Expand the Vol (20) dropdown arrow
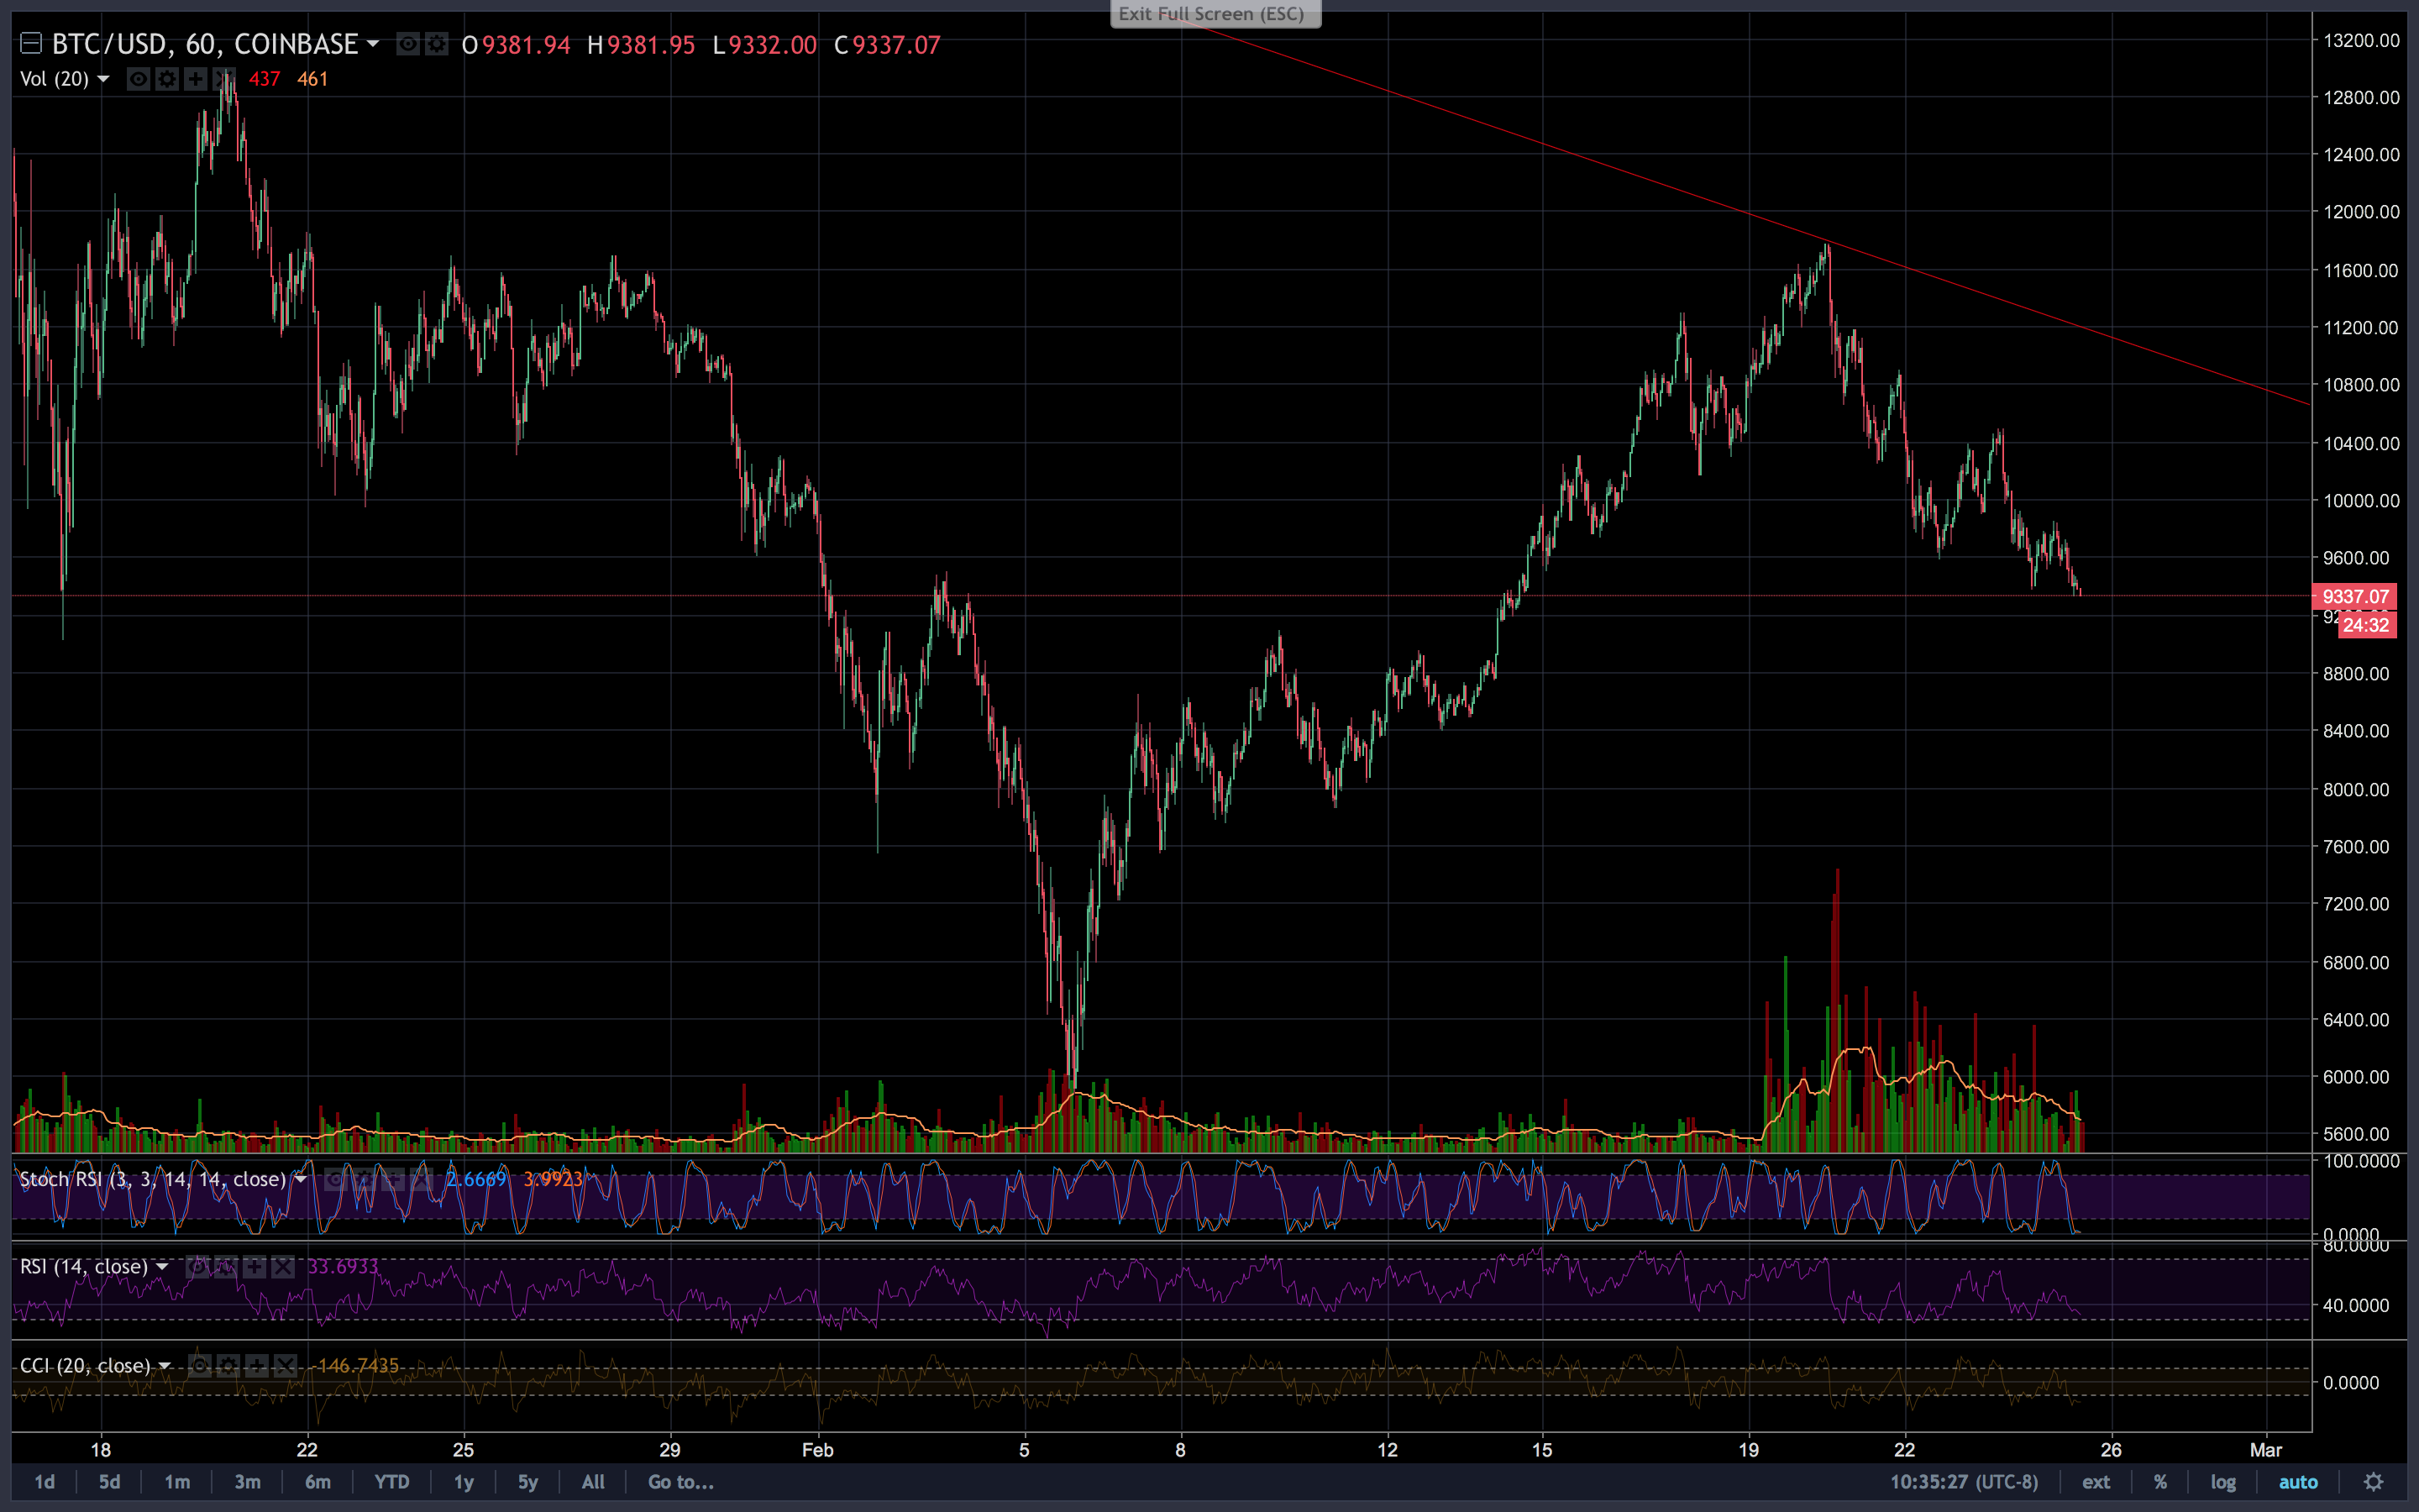The image size is (2419, 1512). click(x=103, y=79)
